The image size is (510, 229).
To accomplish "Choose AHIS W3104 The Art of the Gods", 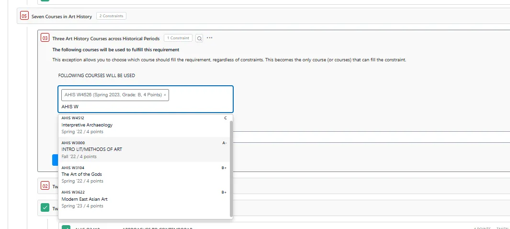I will pyautogui.click(x=144, y=174).
